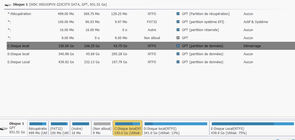Select (Autre) 16 Mo block in disk map

tap(81, 128)
